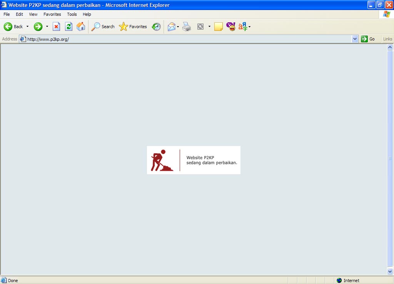Open the Mail button dropdown arrow
This screenshot has width=394, height=284.
point(178,27)
